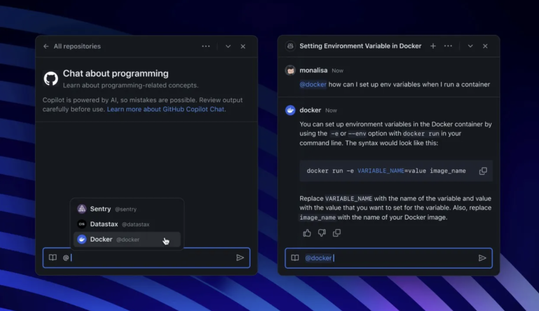Click the GitHub logo beside Chat about programming
The width and height of the screenshot is (539, 311).
coord(51,79)
